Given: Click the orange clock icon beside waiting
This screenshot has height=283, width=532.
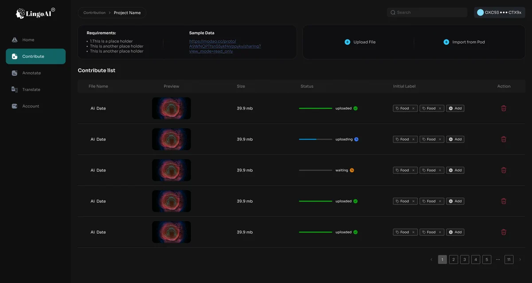Looking at the screenshot, I should coord(352,170).
